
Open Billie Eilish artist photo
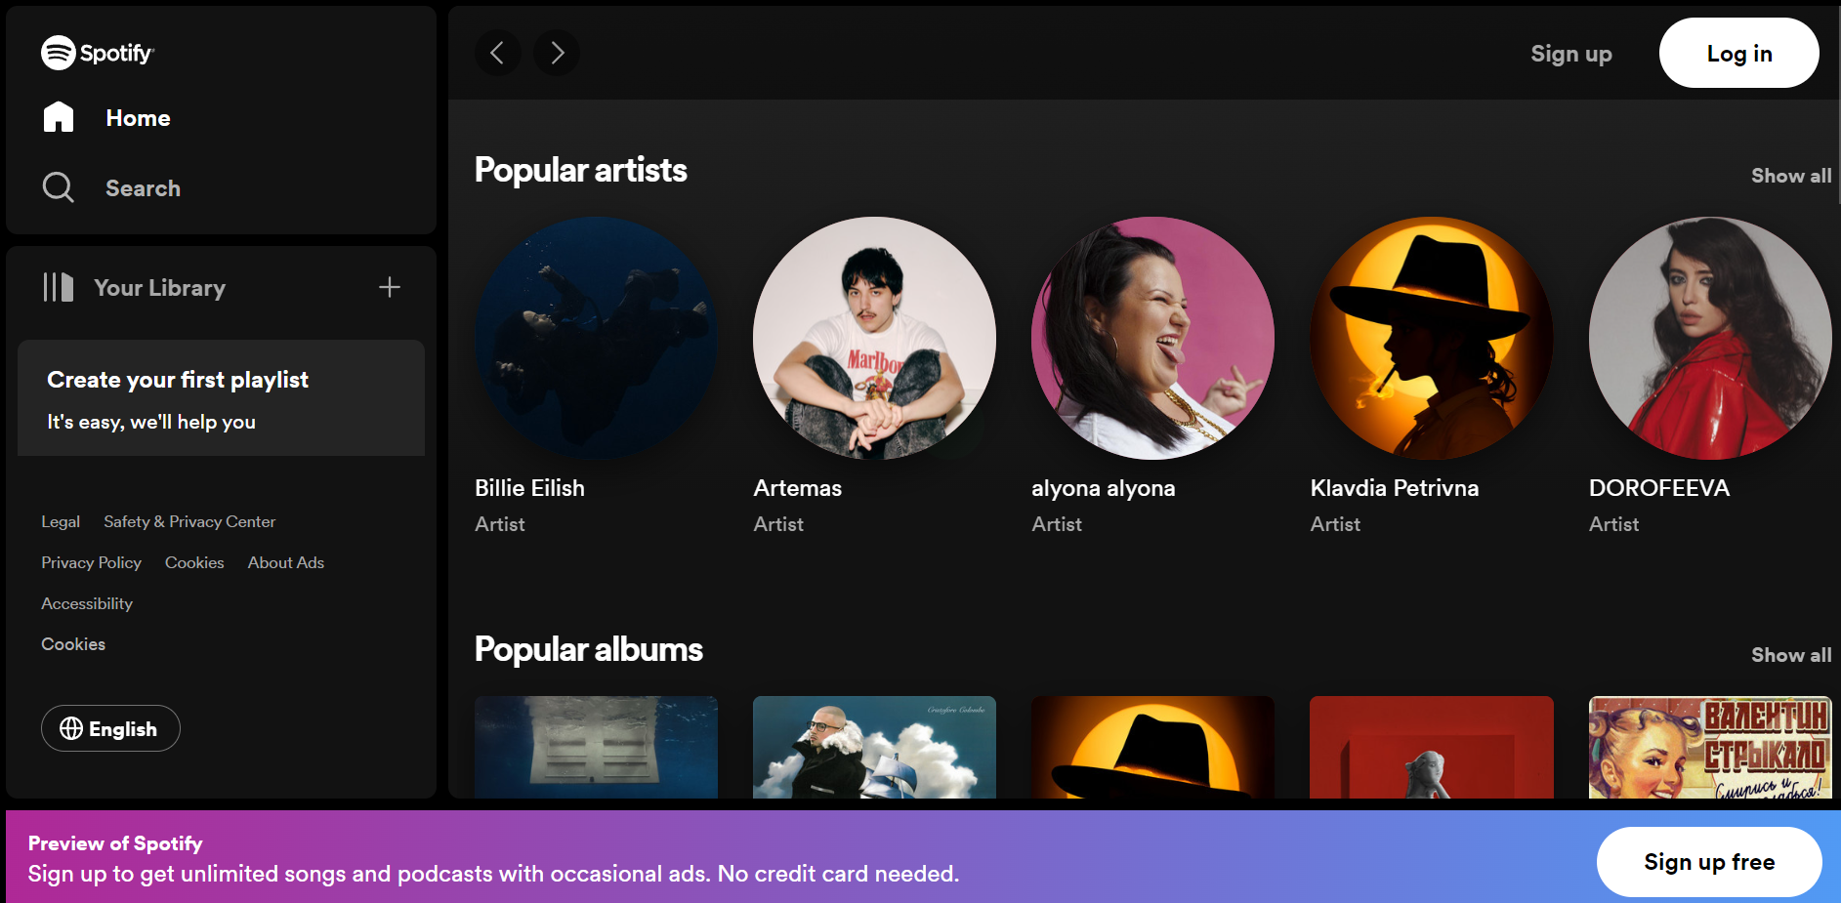tap(596, 338)
